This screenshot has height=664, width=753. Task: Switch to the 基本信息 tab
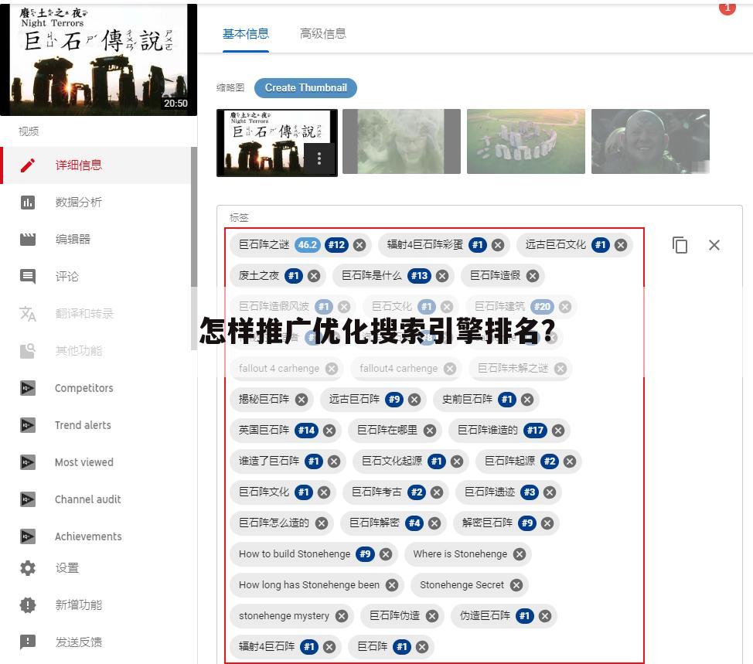pyautogui.click(x=246, y=34)
